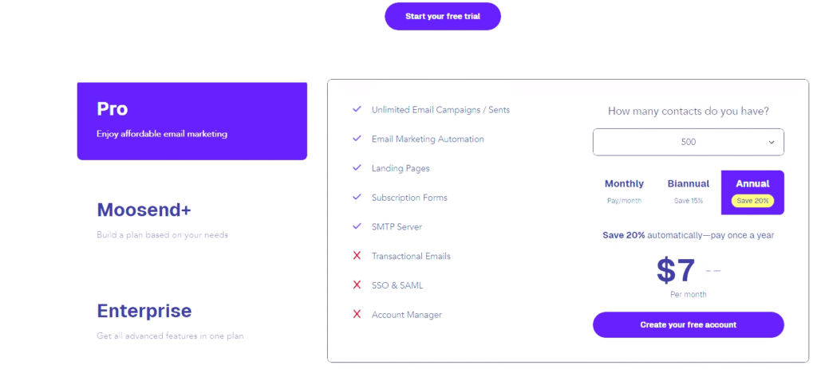Click Create your free account button
Screen dimensions: 817x369
coord(688,324)
